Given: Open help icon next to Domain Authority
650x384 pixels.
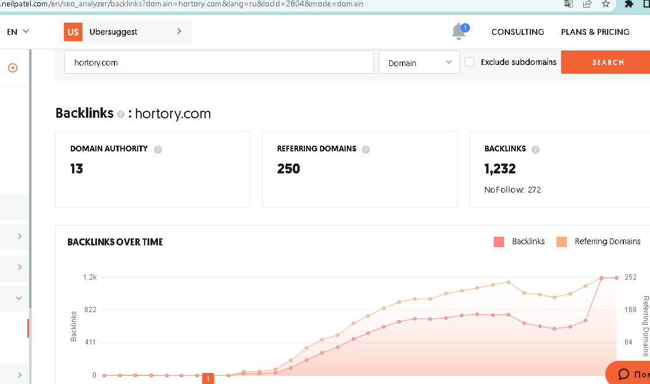Looking at the screenshot, I should coord(158,150).
